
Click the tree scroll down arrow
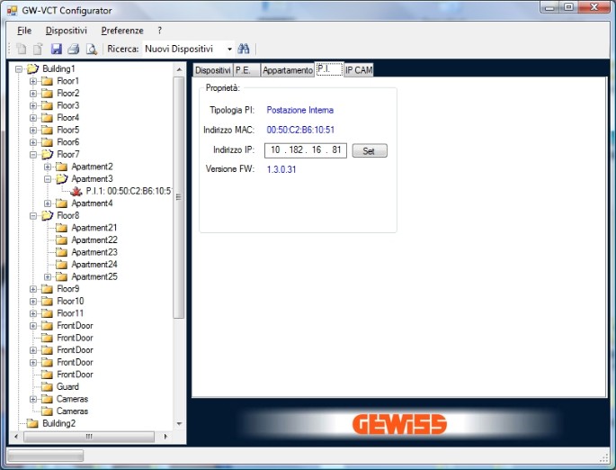coord(179,424)
